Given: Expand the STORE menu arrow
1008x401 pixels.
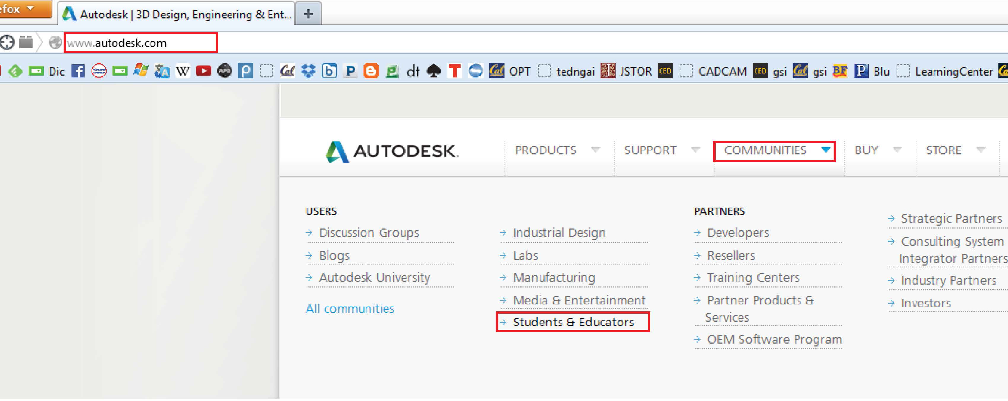Looking at the screenshot, I should (981, 150).
